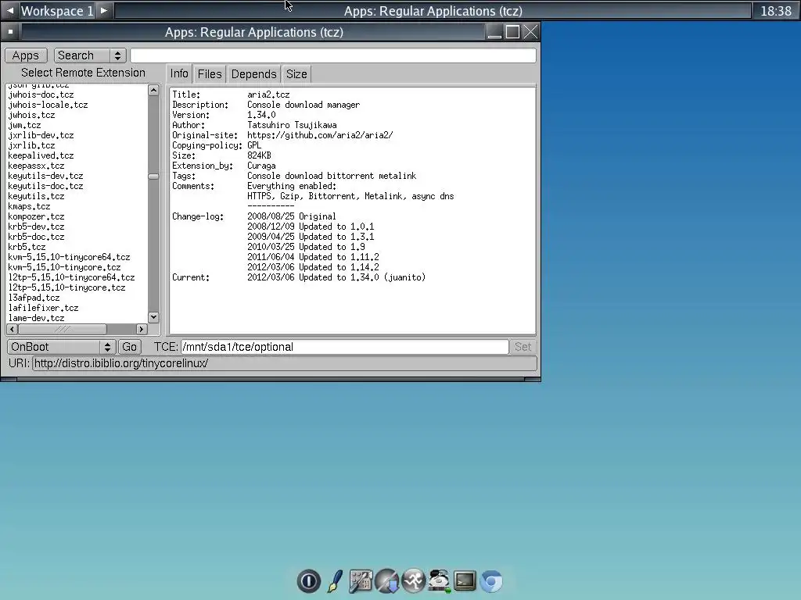Click the Size value 824KB in Info
801x600 pixels.
[260, 155]
